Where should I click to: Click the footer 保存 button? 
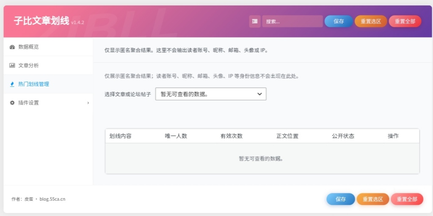pos(340,199)
